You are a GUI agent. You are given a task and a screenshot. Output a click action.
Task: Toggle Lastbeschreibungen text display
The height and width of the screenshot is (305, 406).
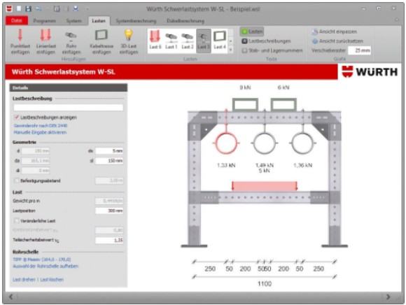coord(266,41)
